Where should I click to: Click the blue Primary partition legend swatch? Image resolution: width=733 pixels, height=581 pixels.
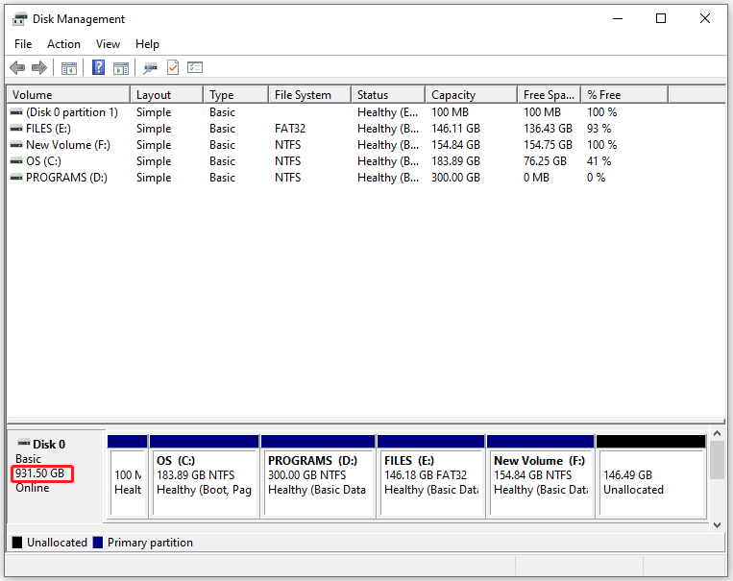point(98,543)
